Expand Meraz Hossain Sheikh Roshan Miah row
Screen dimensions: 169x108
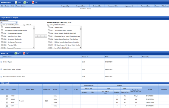pos(1,77)
